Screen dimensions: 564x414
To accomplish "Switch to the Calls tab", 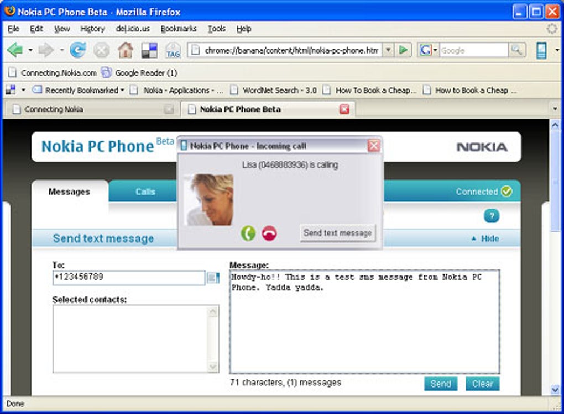I will (x=145, y=192).
